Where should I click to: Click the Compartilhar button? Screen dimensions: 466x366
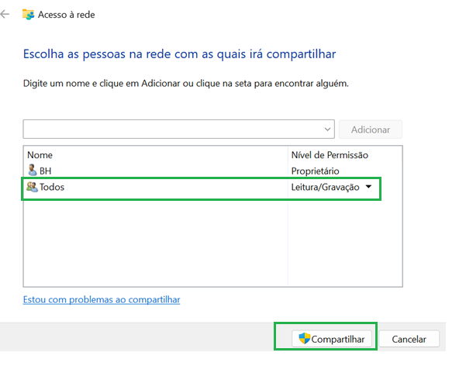click(x=332, y=339)
